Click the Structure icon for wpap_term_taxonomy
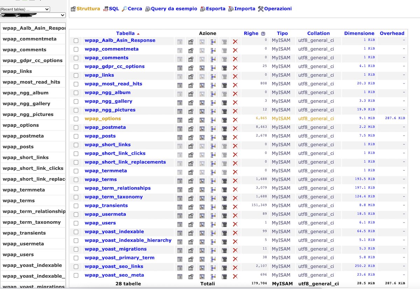 pos(191,198)
